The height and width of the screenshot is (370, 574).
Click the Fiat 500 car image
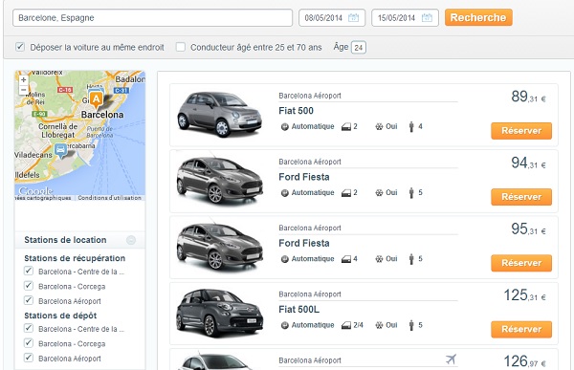[219, 115]
